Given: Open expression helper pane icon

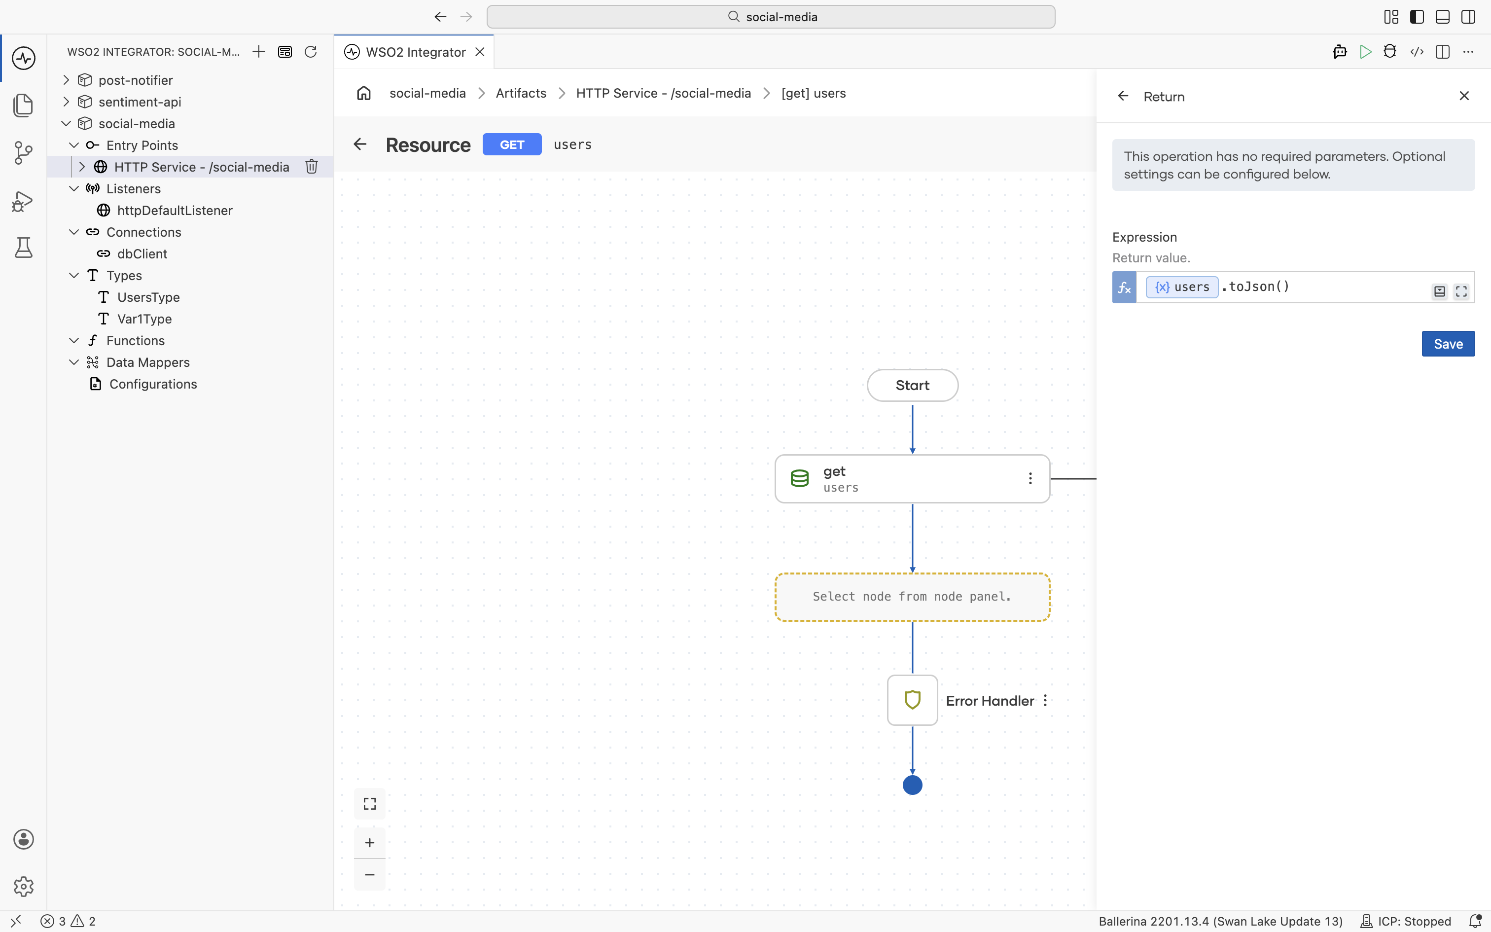Looking at the screenshot, I should 1439,291.
